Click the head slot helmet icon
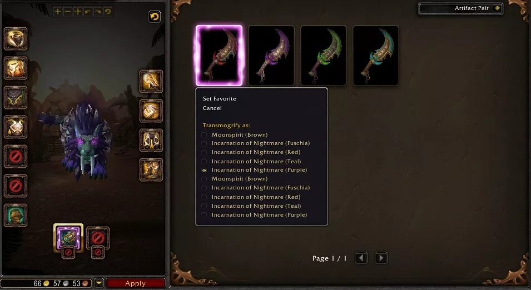The height and width of the screenshot is (290, 531). 16,38
